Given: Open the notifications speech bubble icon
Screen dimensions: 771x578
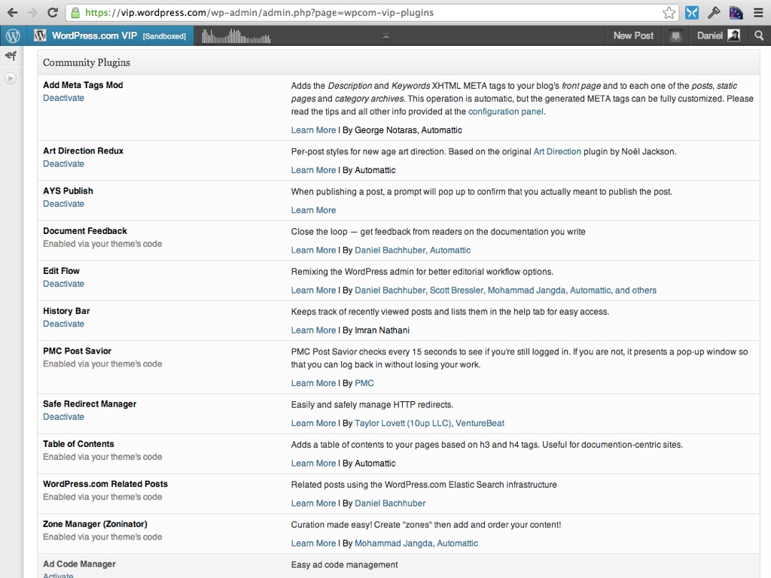Looking at the screenshot, I should 675,36.
